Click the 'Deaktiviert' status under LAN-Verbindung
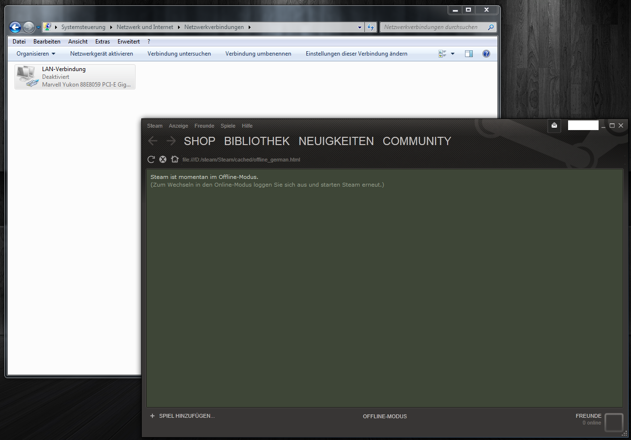This screenshot has height=440, width=631. 56,77
